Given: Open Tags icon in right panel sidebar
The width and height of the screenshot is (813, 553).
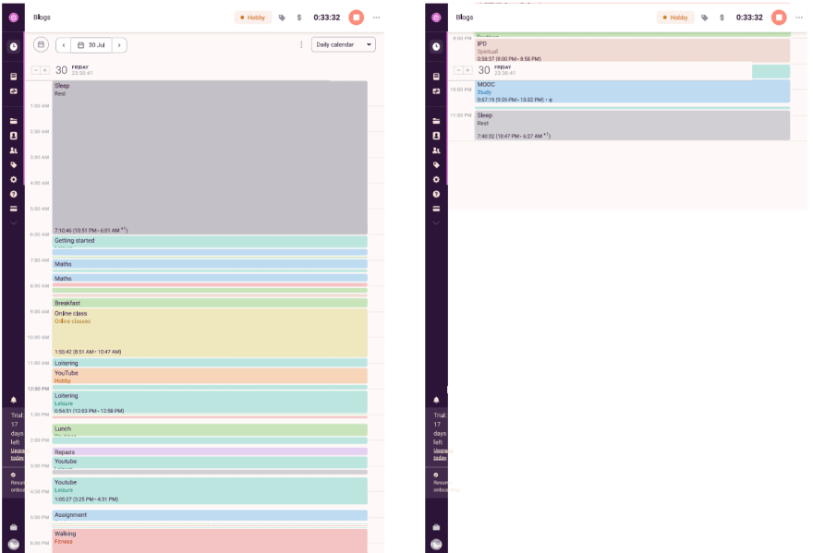Looking at the screenshot, I should tap(436, 165).
